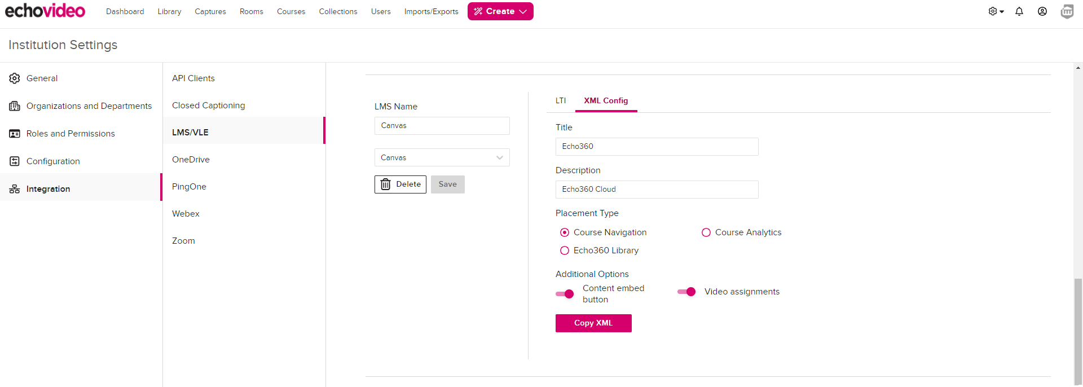
Task: Click the Configuration sidebar icon
Action: [15, 161]
